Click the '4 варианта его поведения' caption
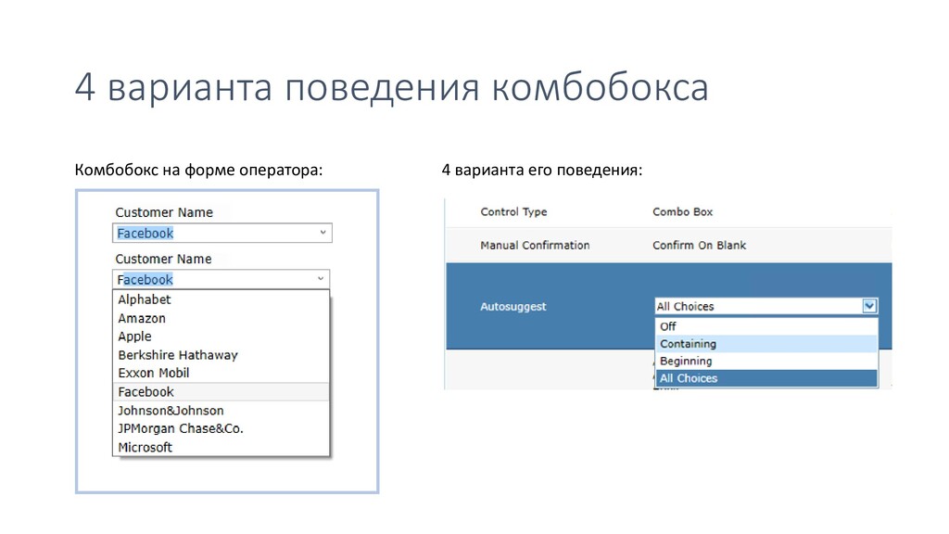This screenshot has height=534, width=949. (541, 171)
